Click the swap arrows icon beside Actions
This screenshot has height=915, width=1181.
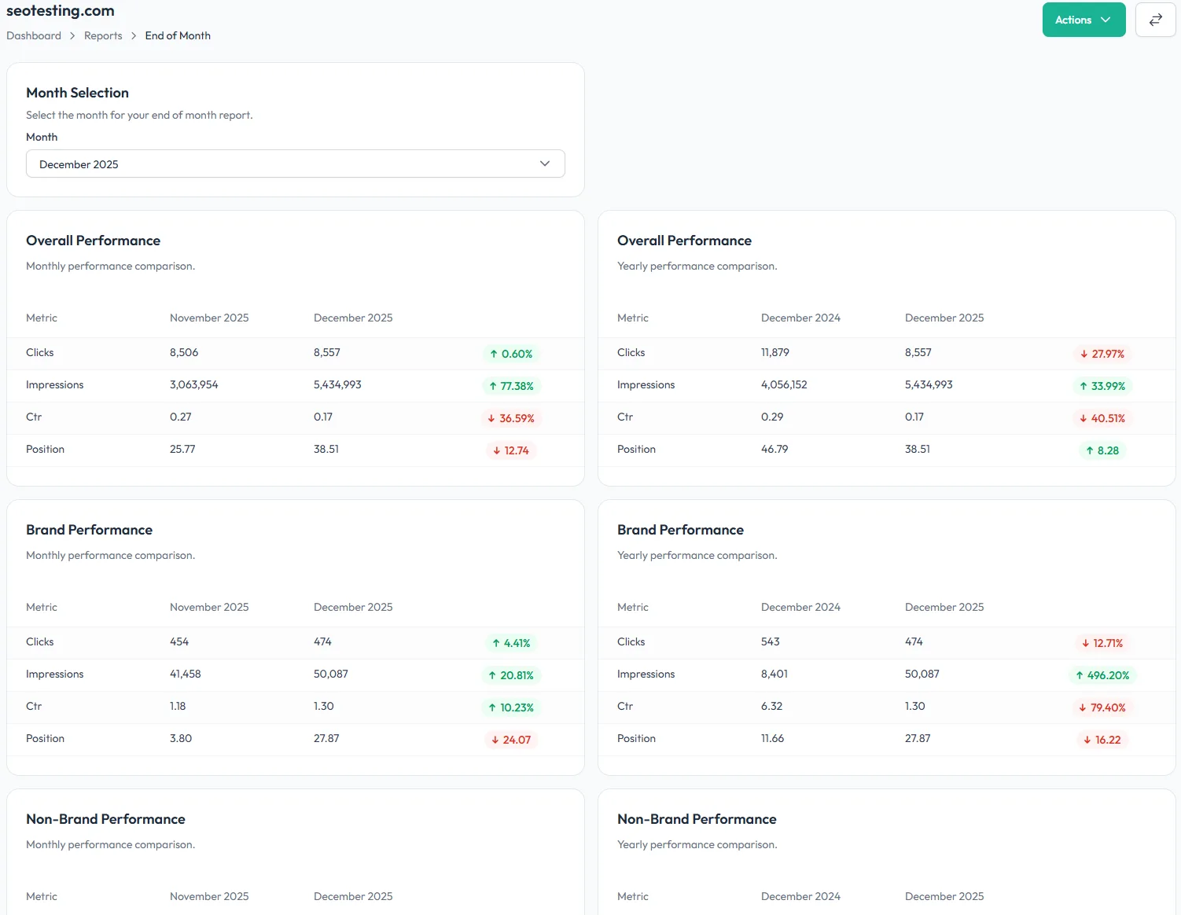point(1155,19)
